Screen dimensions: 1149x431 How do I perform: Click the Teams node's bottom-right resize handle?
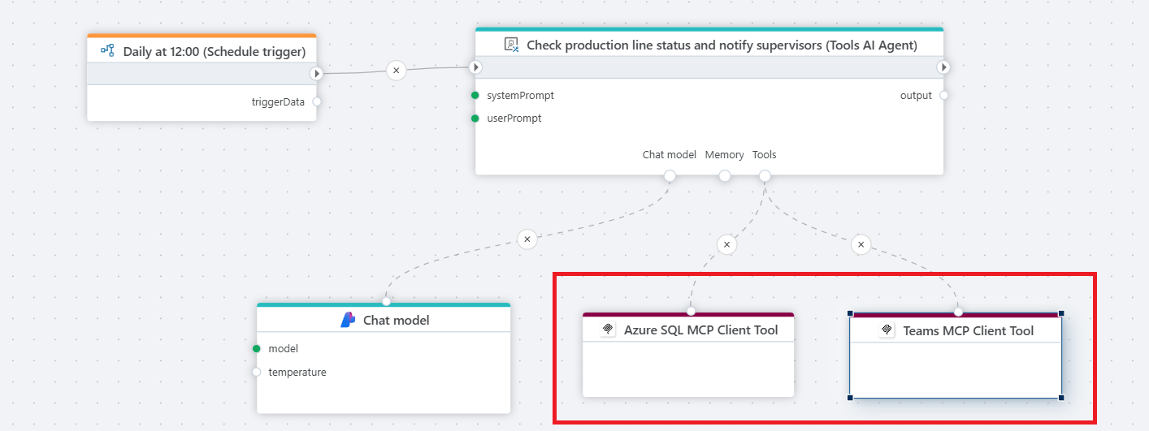(1061, 398)
